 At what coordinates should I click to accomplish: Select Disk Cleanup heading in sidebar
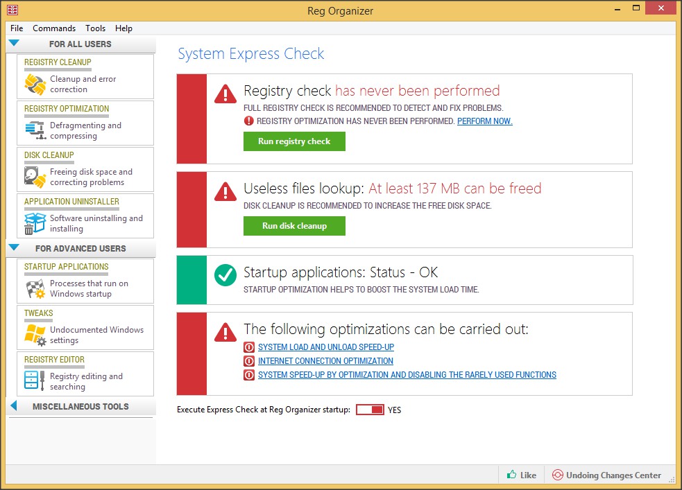pyautogui.click(x=49, y=155)
